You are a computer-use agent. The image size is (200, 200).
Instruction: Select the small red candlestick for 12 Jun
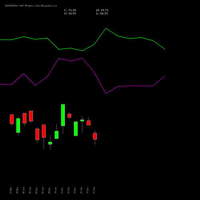[69, 116]
